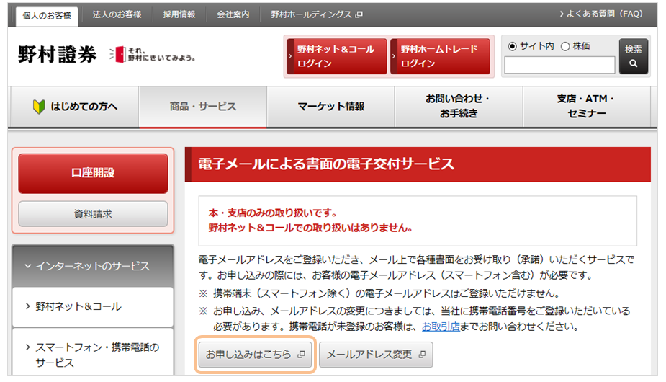The height and width of the screenshot is (382, 666).
Task: Select the 株価 radio button
Action: [x=565, y=46]
